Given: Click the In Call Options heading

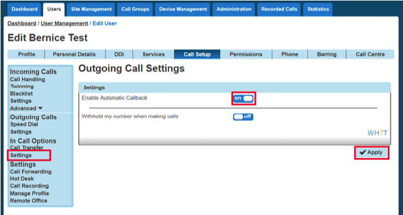Looking at the screenshot, I should (33, 141).
